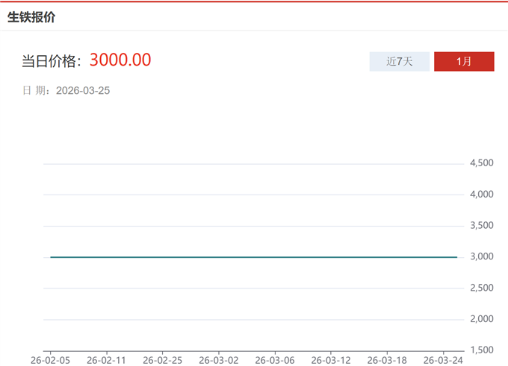Select the 3,500 price axis label
Screen dimensions: 508x366
pyautogui.click(x=480, y=226)
